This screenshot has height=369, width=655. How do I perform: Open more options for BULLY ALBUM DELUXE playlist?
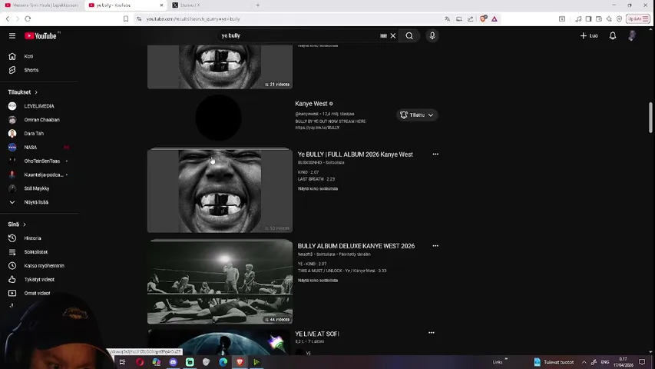click(x=435, y=246)
